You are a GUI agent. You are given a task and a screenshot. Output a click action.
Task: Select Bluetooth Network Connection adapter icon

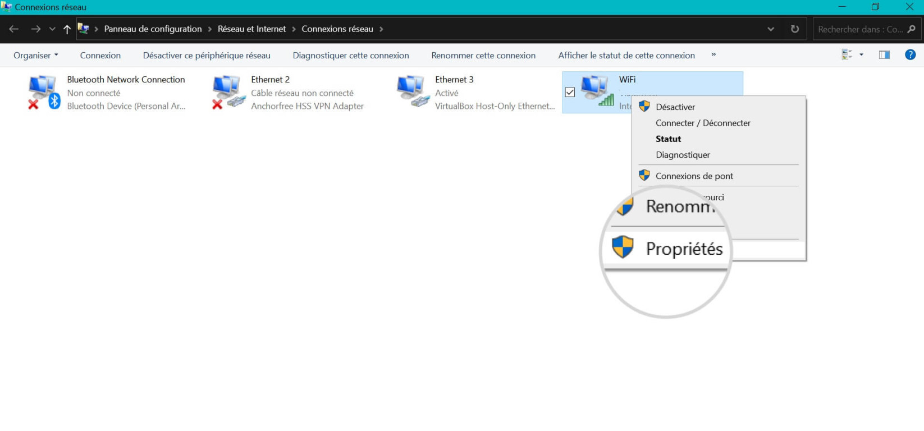click(44, 93)
